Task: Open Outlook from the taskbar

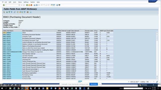Action: click(x=27, y=88)
